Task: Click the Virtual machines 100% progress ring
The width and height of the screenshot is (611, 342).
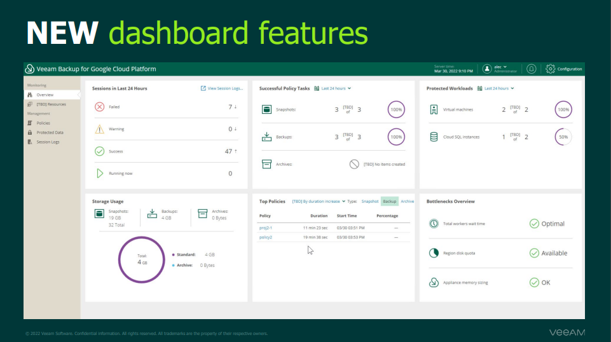Action: point(563,109)
